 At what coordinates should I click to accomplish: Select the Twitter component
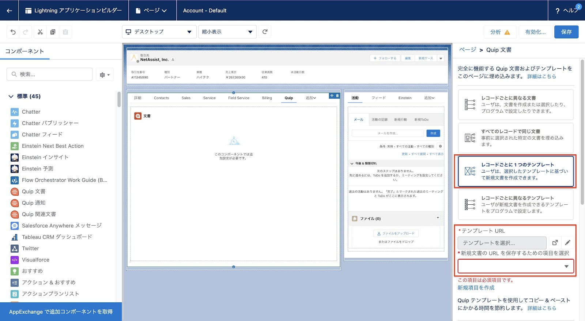25,249
